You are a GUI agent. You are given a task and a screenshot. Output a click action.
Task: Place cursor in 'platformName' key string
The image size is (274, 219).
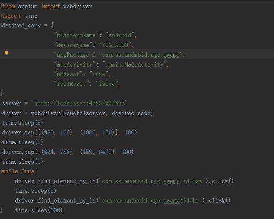[x=76, y=35]
